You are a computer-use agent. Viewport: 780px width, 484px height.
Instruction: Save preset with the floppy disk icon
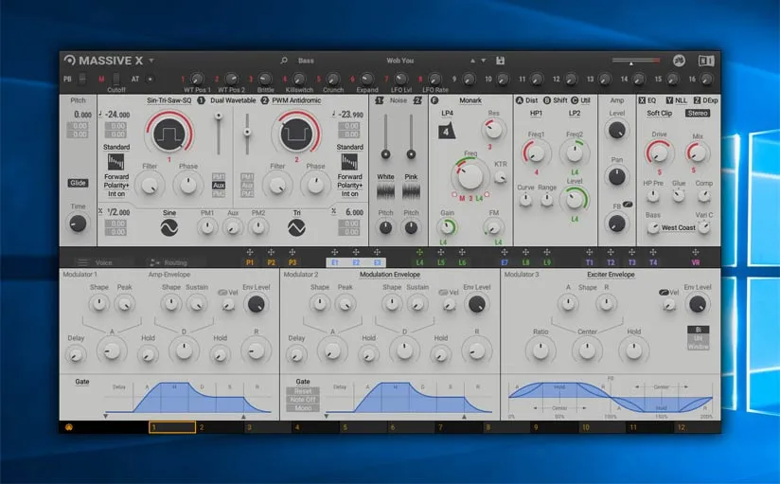click(501, 61)
